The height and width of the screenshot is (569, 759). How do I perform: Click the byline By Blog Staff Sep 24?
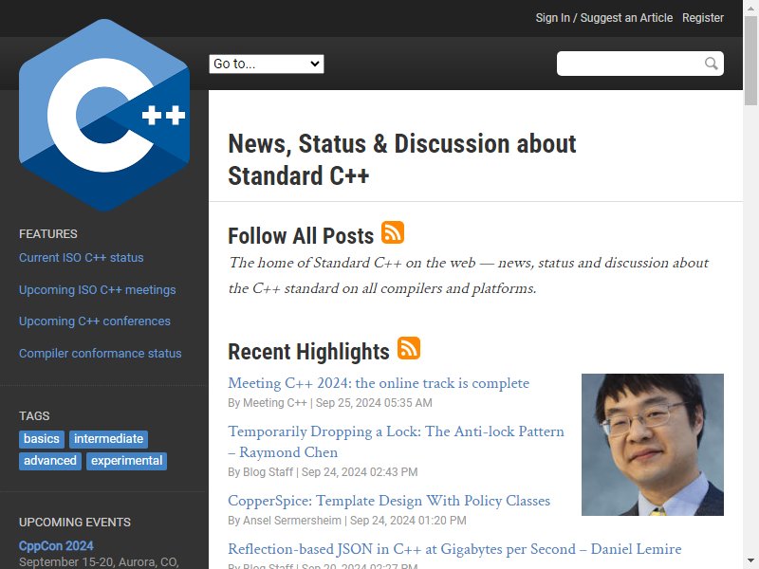(323, 472)
